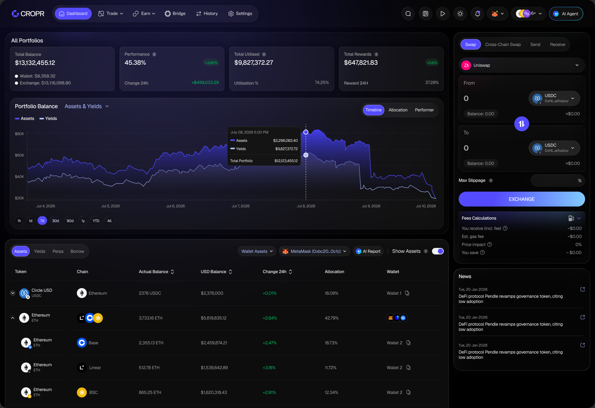Copy the Wallet 2 address in Base row
The image size is (595, 408).
click(408, 343)
